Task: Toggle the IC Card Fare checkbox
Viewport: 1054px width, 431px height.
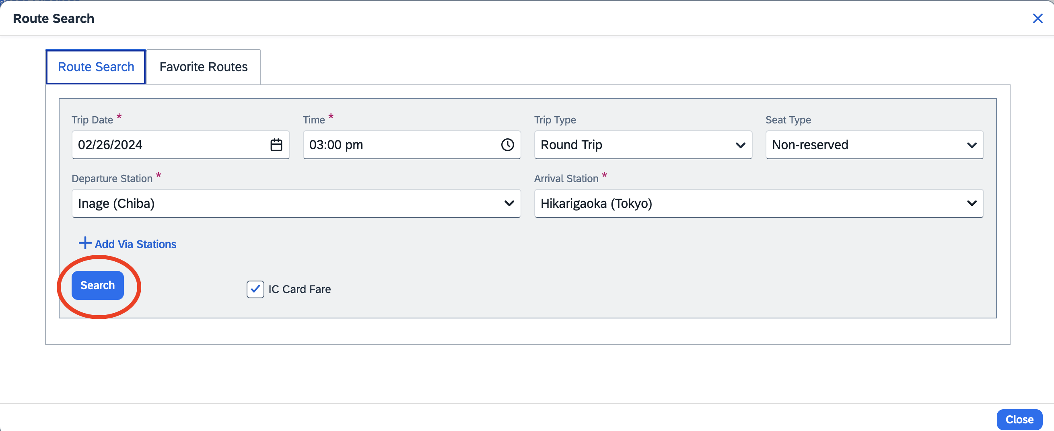Action: (255, 289)
